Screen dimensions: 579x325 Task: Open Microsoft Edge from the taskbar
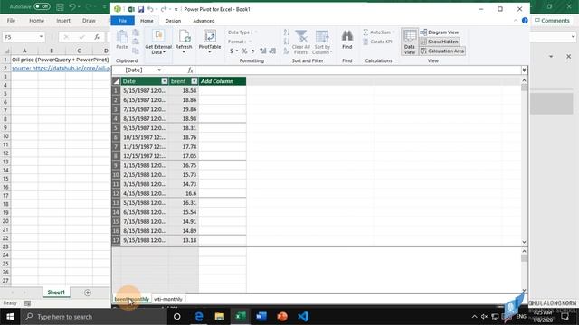(199, 317)
